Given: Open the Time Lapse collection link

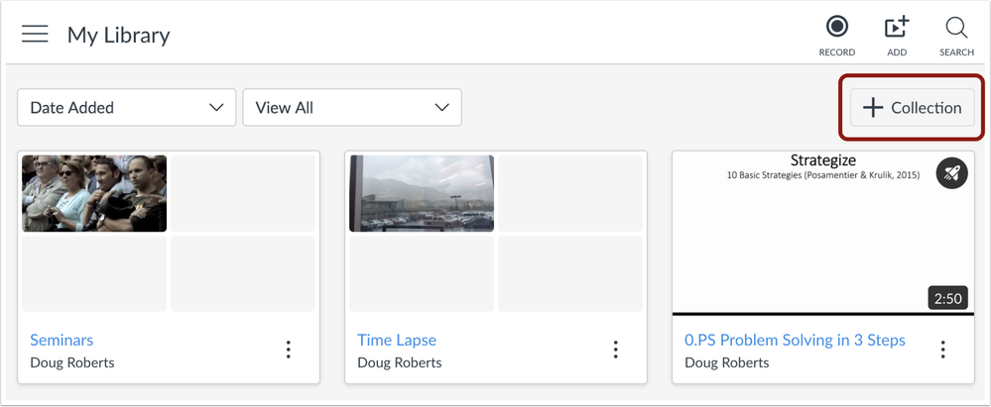Looking at the screenshot, I should pos(397,340).
